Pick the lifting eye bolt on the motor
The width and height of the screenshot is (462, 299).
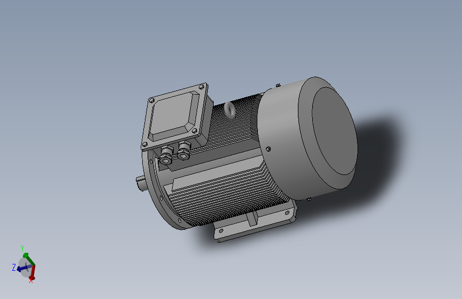[230, 110]
